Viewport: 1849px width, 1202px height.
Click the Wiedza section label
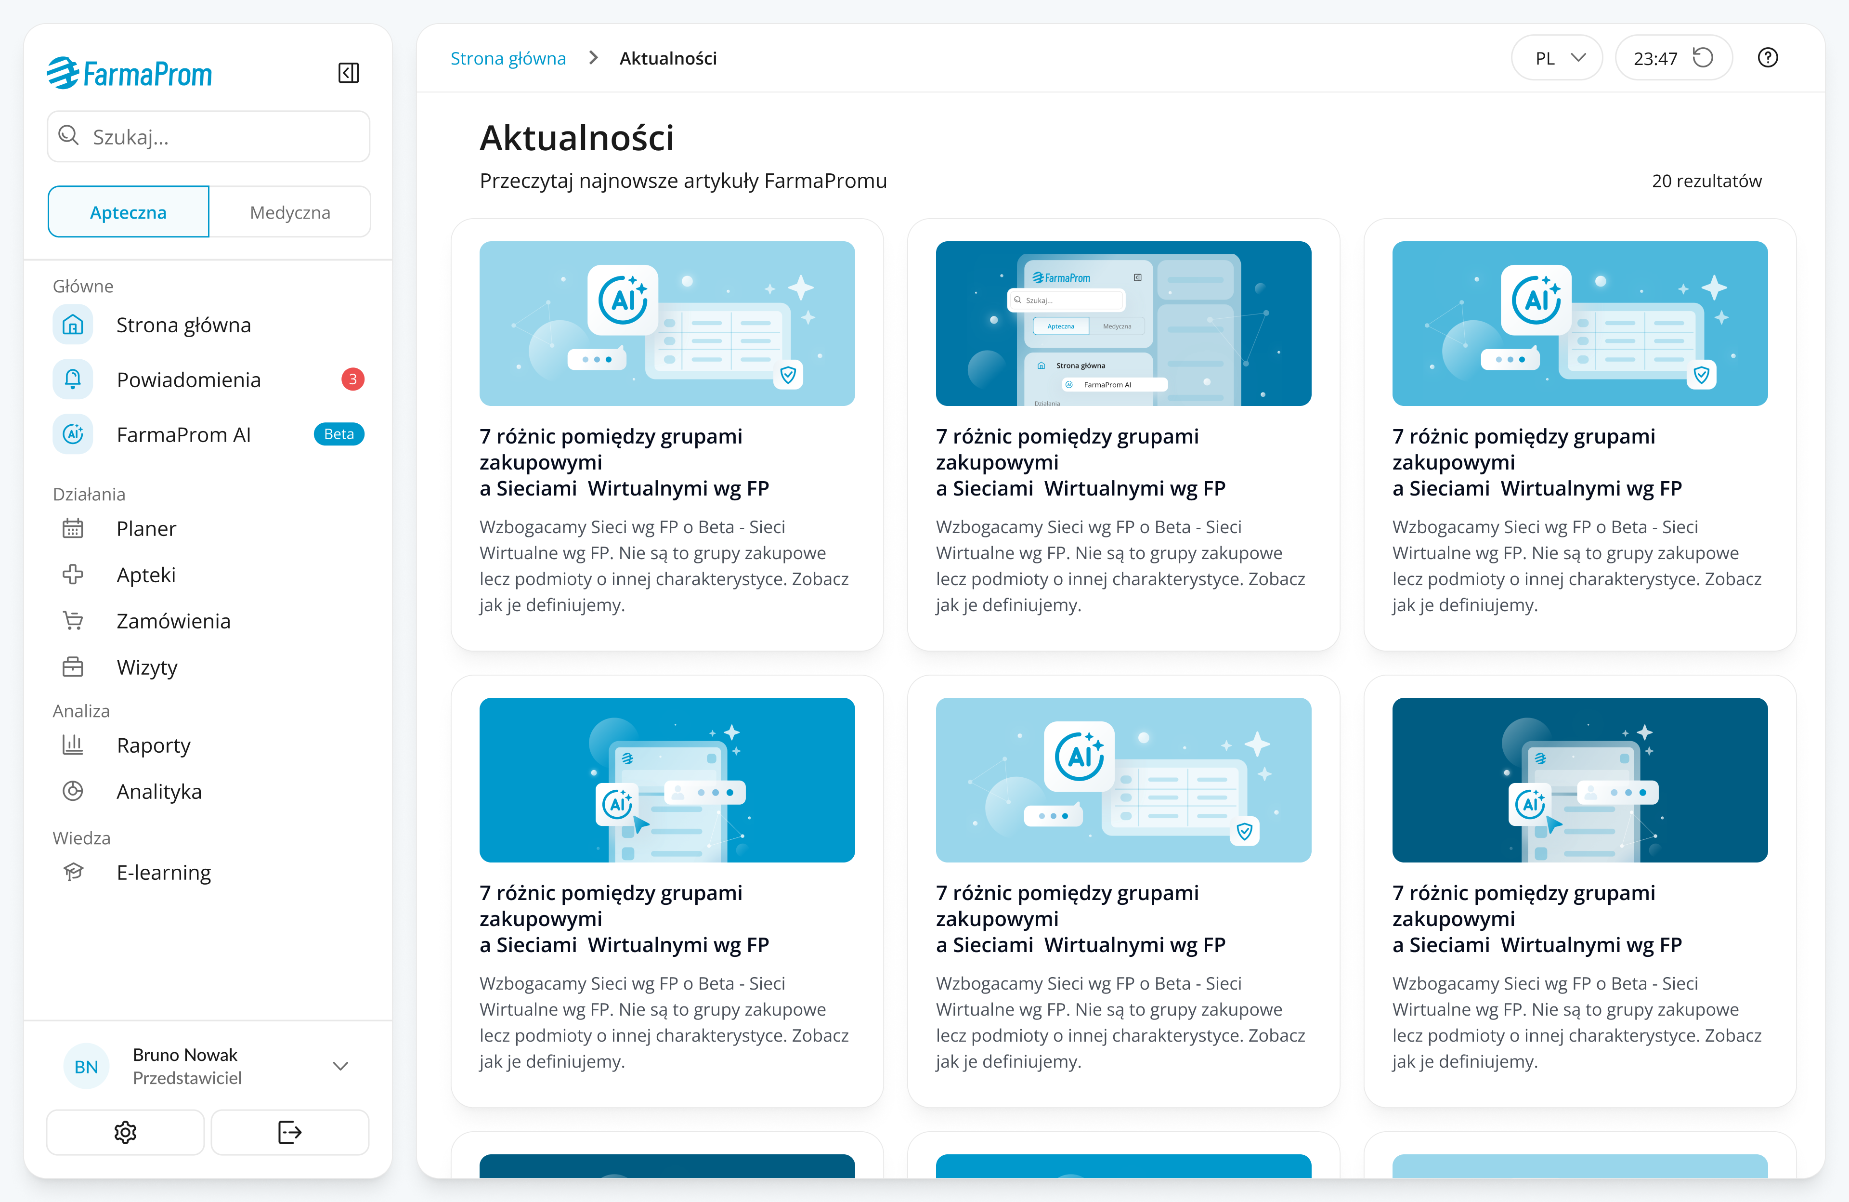pyautogui.click(x=81, y=837)
